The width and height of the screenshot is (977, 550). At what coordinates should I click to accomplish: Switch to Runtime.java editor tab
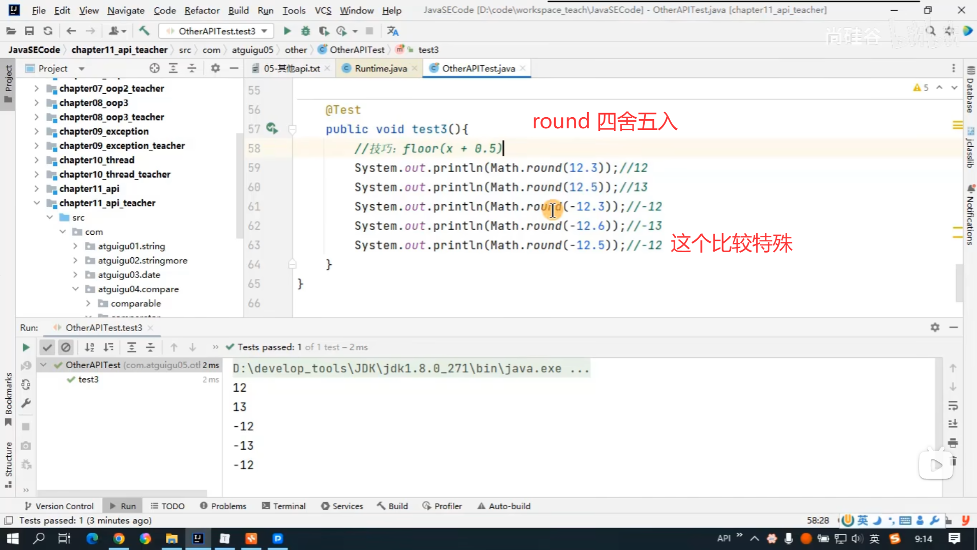[380, 68]
